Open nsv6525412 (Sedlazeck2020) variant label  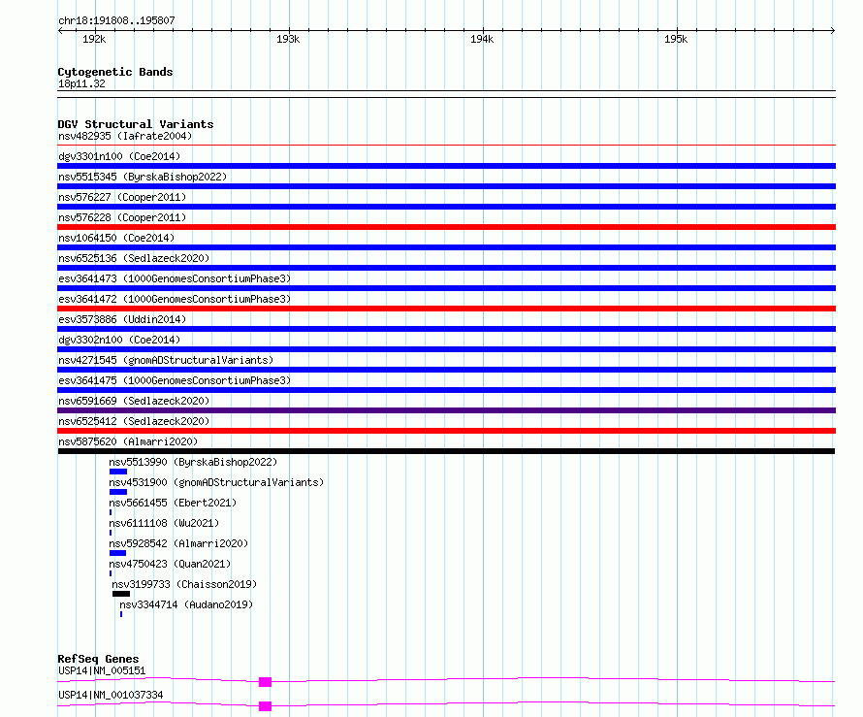134,421
